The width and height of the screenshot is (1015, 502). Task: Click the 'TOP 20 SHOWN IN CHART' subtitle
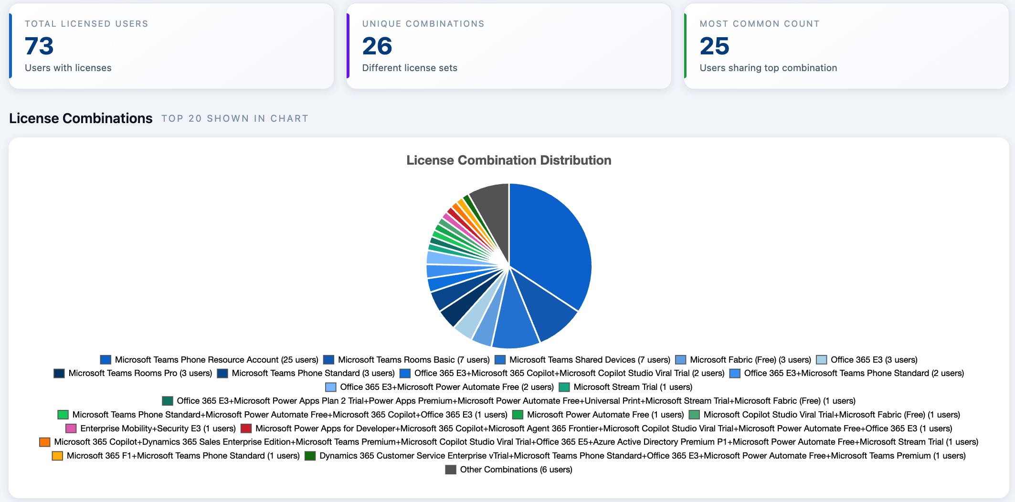[x=235, y=118]
